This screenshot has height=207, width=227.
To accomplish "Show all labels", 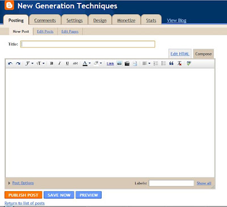I will pyautogui.click(x=204, y=183).
